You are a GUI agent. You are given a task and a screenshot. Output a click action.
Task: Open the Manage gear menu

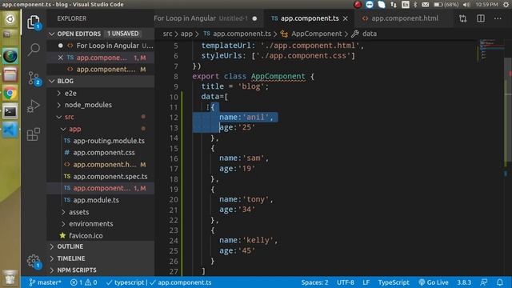click(34, 262)
